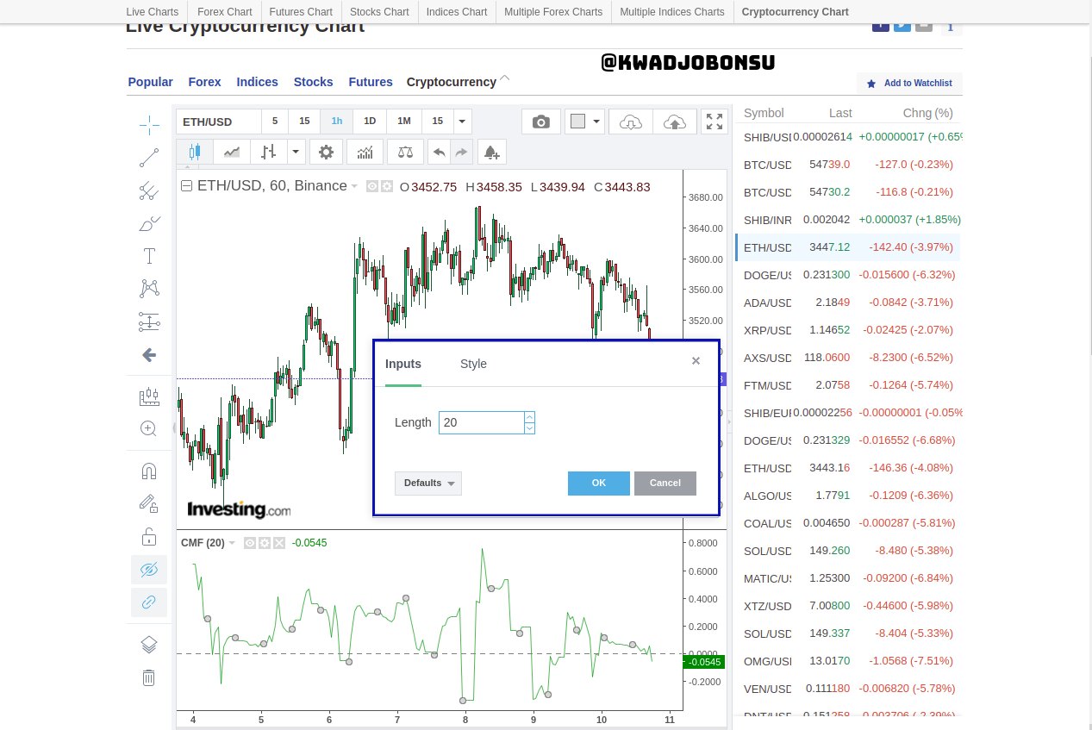
Task: Click the undo arrow in chart toolbar
Action: [x=439, y=152]
